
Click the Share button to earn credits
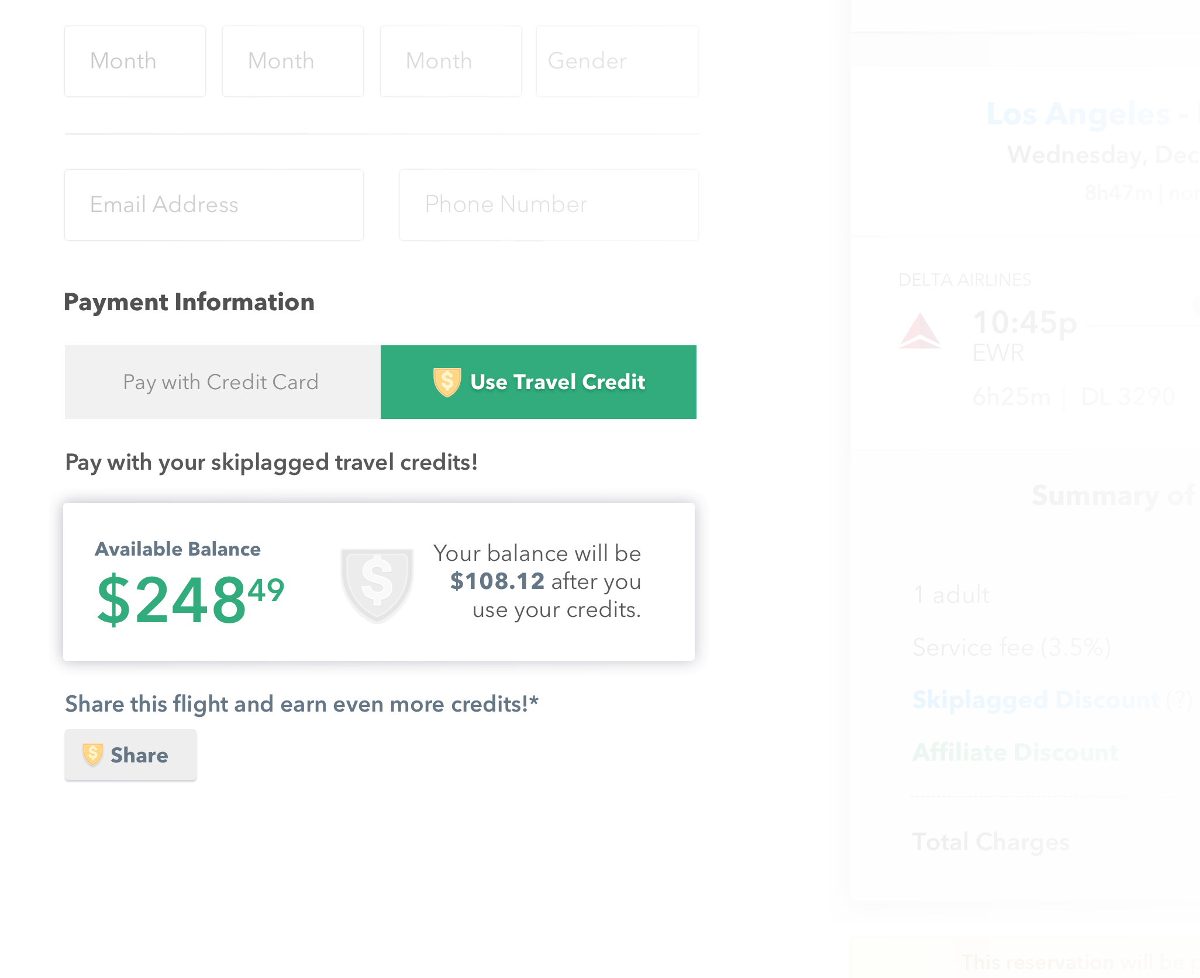coord(130,755)
